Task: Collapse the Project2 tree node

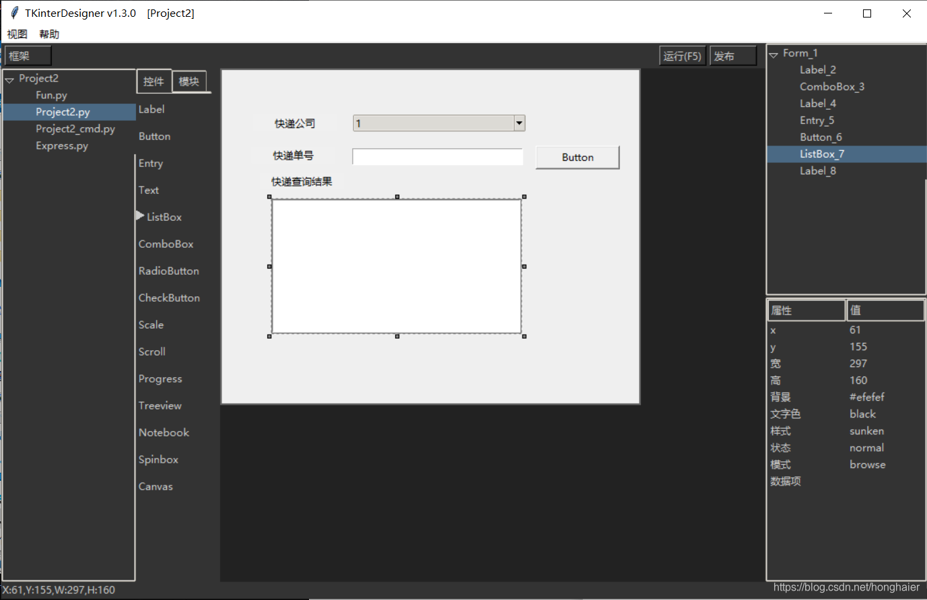Action: pos(9,79)
